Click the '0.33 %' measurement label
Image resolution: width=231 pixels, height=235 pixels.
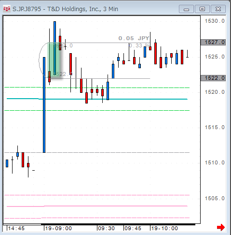click(139, 45)
